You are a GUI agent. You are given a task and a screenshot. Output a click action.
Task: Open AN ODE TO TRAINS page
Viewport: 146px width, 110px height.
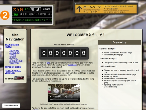(14, 54)
